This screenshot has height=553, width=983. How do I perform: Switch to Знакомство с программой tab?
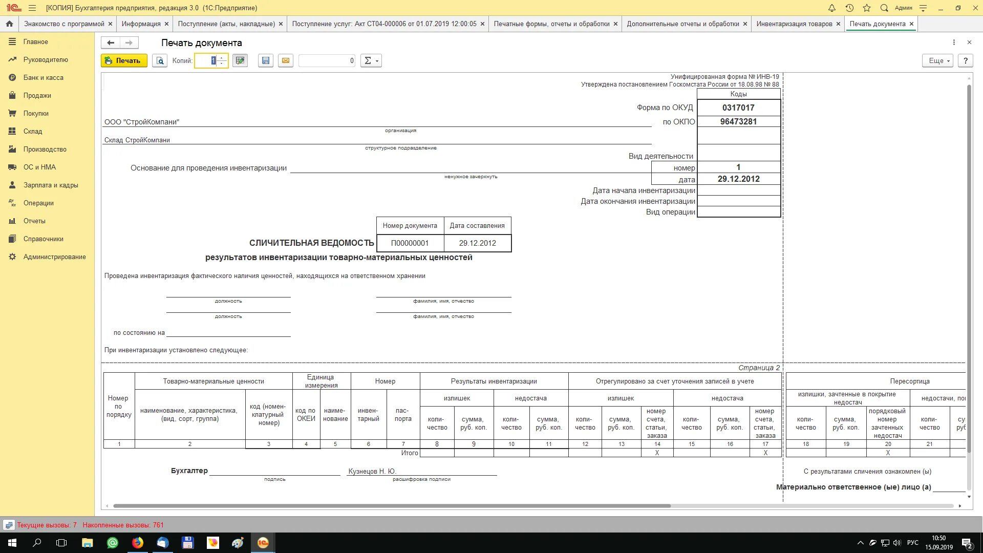(x=64, y=24)
